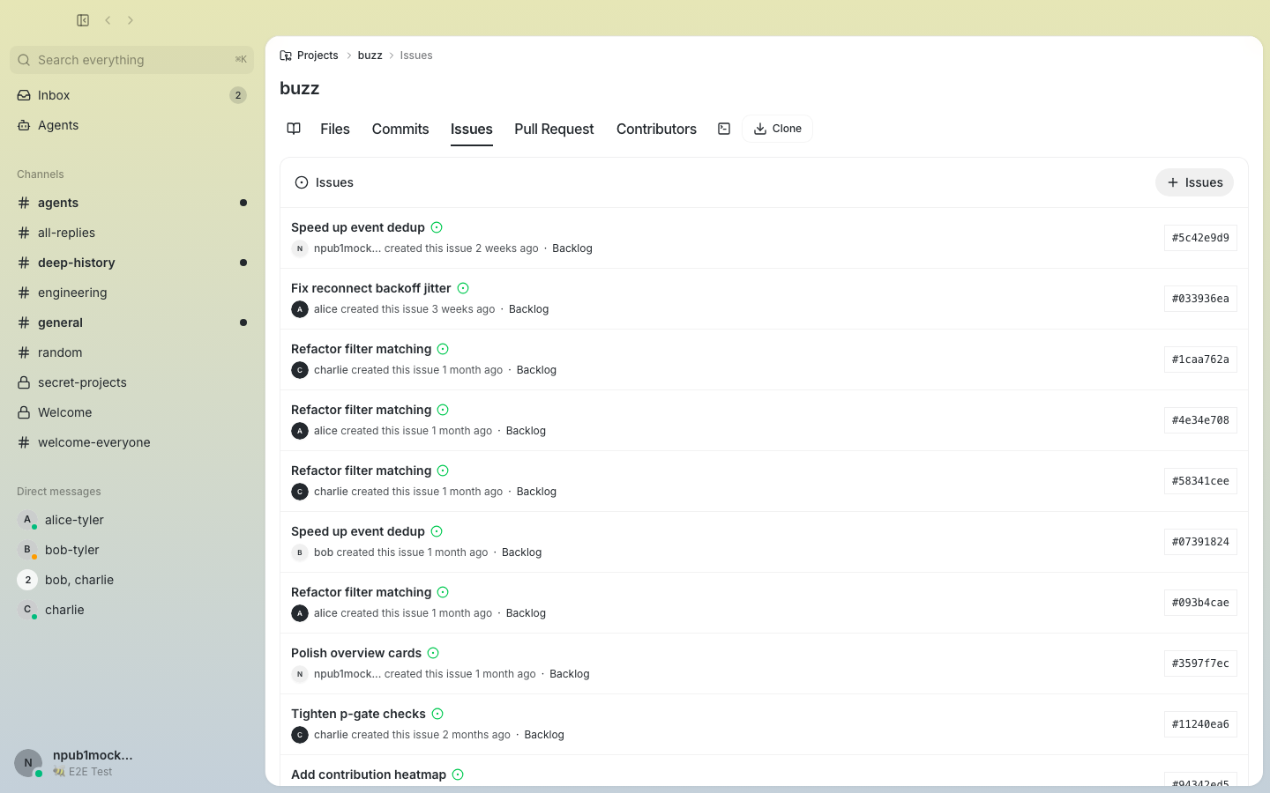Open the welcome-everyone channel
1270x793 pixels.
click(131, 442)
